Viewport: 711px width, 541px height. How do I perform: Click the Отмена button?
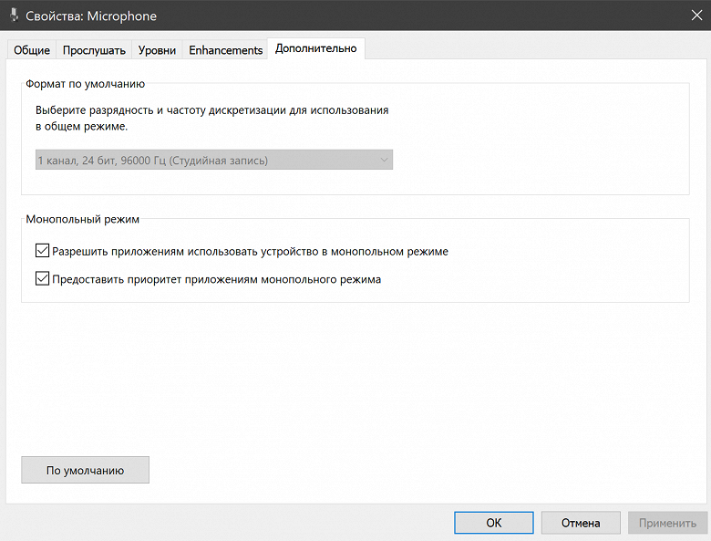tap(581, 523)
